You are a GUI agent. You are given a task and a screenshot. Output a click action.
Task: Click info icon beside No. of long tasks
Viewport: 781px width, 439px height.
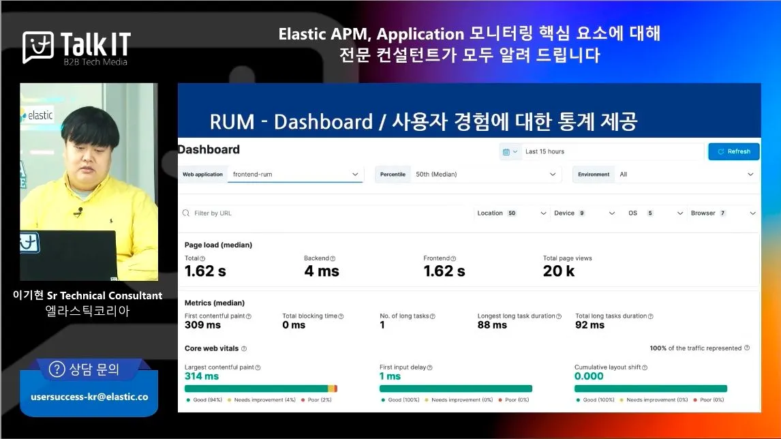point(432,316)
